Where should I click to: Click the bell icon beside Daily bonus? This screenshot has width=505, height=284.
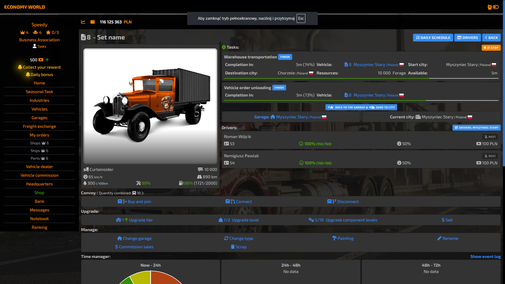click(x=28, y=74)
